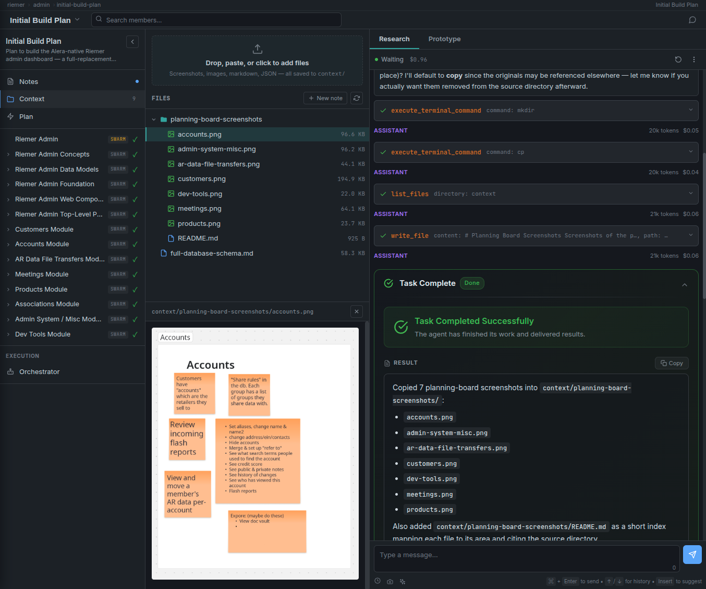Select Admin System / Misc Module item
The width and height of the screenshot is (706, 589).
pos(72,319)
